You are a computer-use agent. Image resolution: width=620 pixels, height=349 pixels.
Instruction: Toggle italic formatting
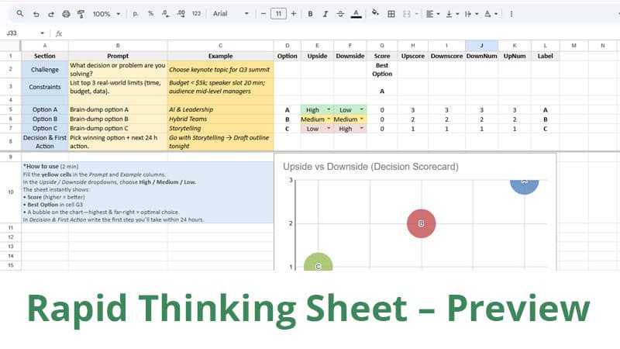[325, 14]
